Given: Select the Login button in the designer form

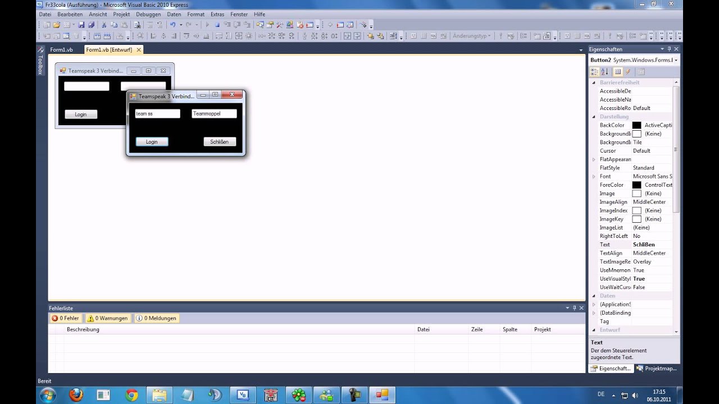Looking at the screenshot, I should tap(81, 114).
